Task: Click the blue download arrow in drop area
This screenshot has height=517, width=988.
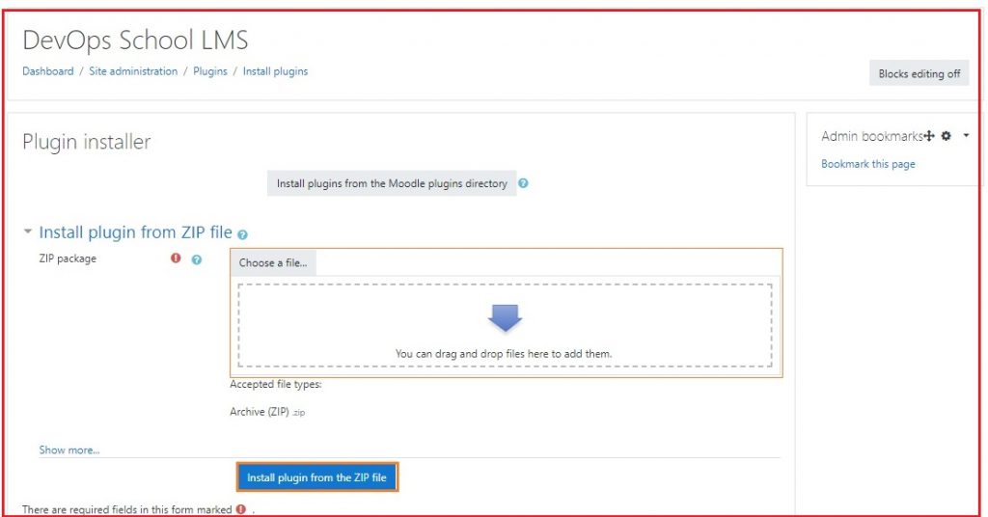Action: [505, 319]
